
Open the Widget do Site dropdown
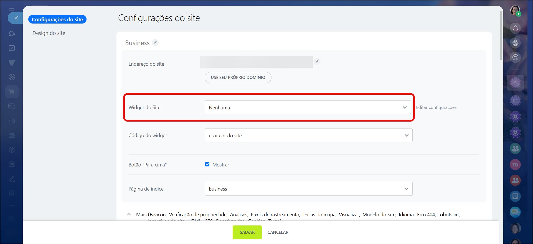308,107
